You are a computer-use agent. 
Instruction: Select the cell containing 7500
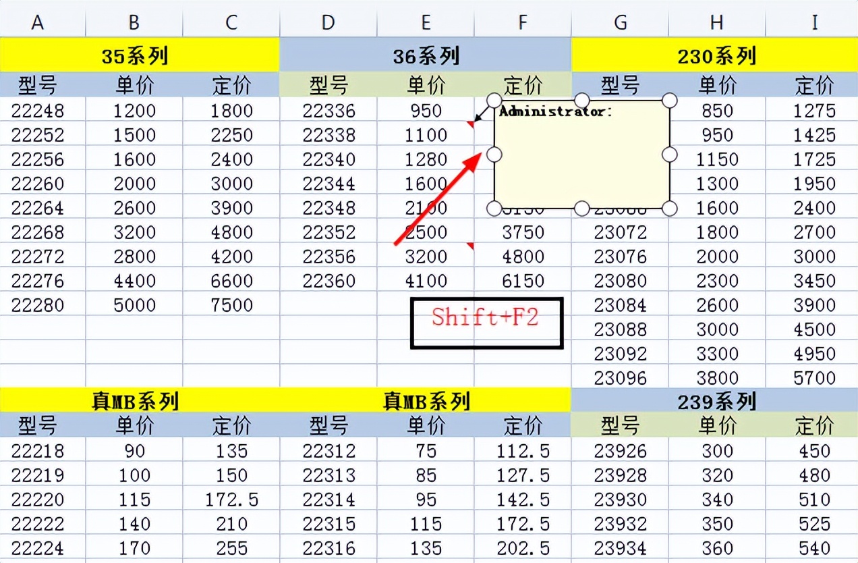pos(231,304)
